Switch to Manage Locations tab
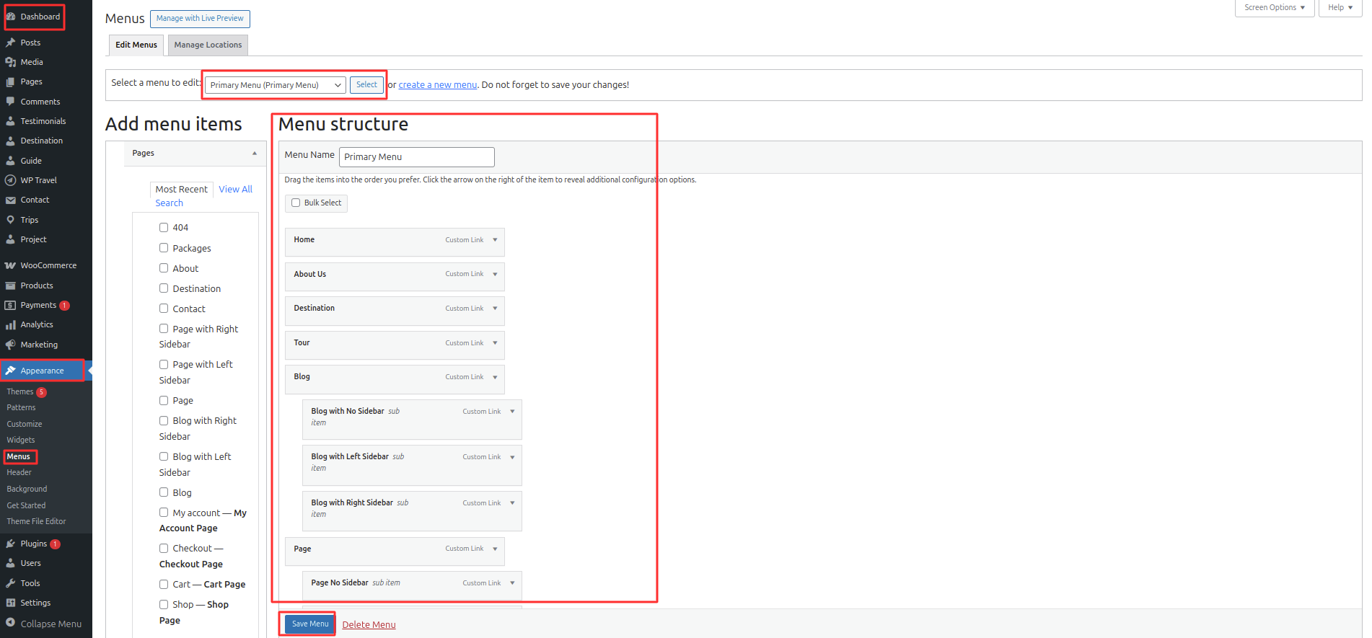Screen dimensions: 1372x638 point(208,45)
